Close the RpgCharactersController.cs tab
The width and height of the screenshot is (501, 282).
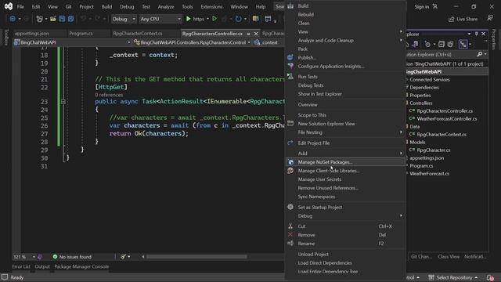pos(256,33)
